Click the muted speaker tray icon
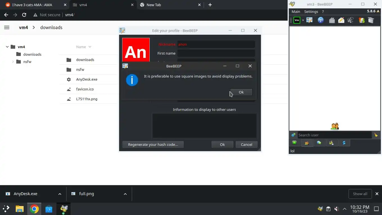382x215 pixels. [x=336, y=209]
